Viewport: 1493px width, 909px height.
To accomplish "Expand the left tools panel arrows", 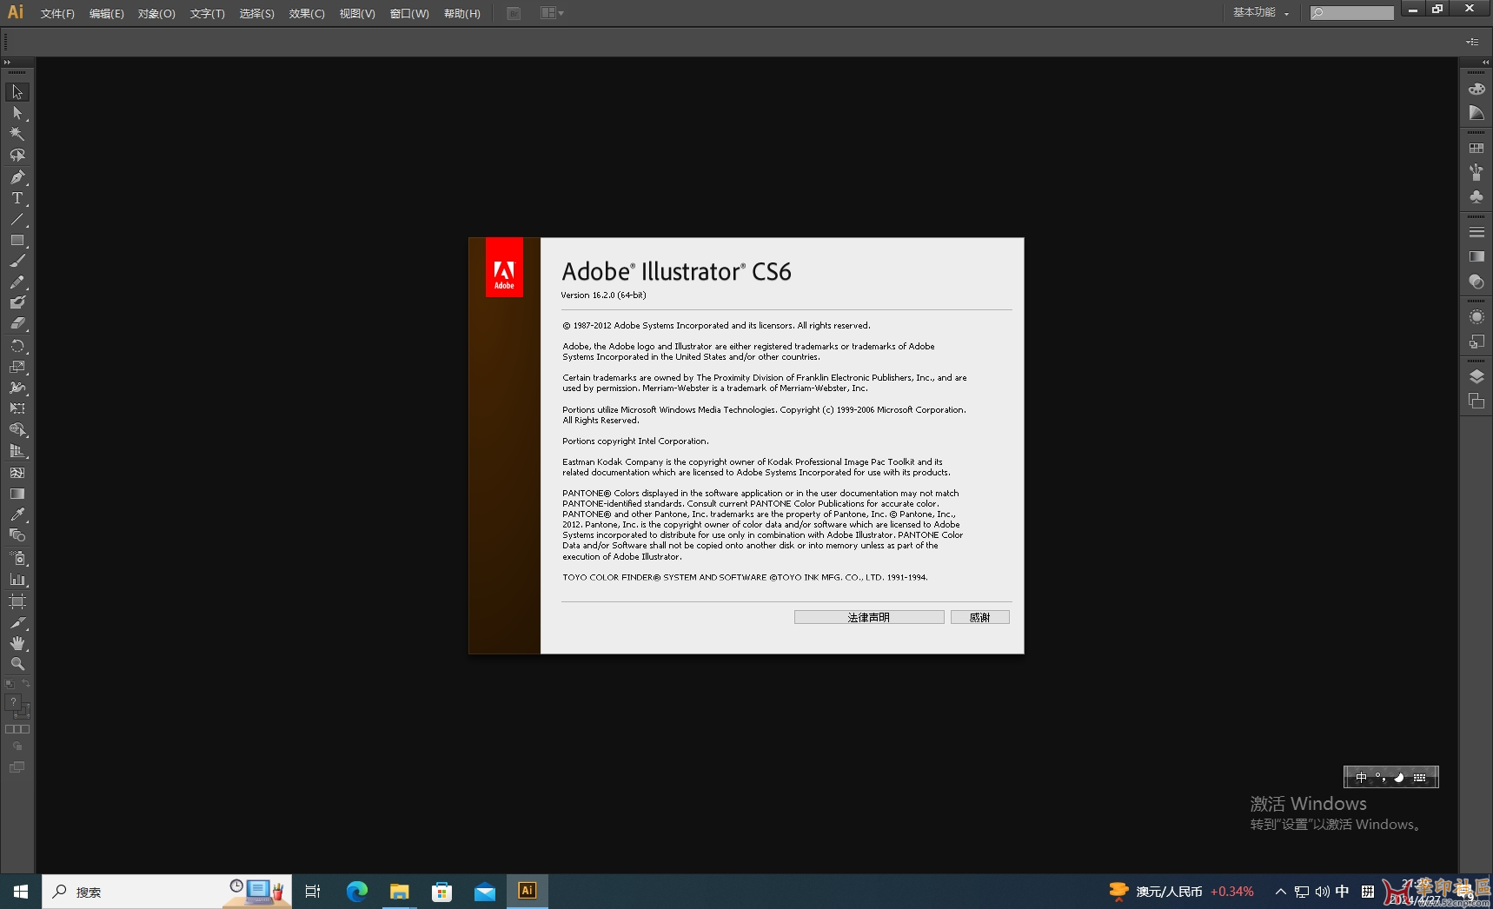I will pos(7,63).
